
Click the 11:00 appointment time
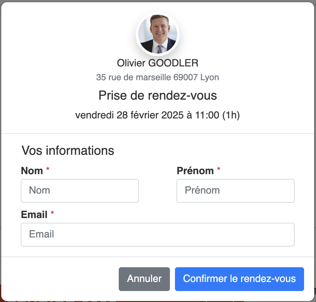tap(207, 115)
